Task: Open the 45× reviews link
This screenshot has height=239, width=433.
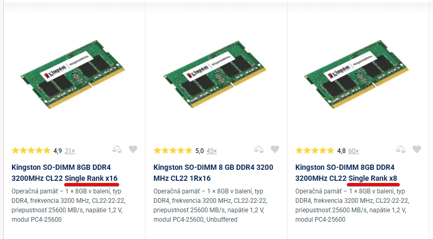Action: tap(212, 151)
